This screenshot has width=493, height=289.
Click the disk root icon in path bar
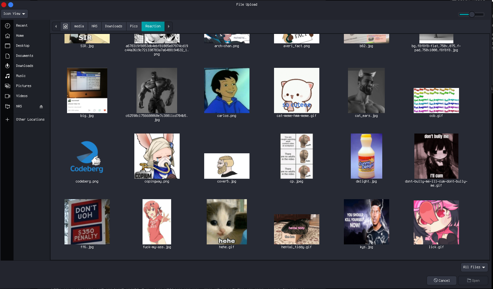(x=65, y=26)
